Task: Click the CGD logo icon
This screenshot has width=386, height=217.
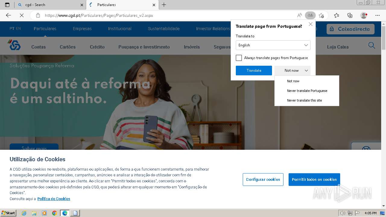Action: click(x=14, y=45)
